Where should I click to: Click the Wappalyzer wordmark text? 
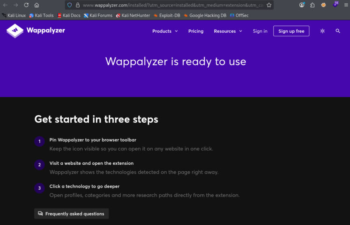click(46, 30)
